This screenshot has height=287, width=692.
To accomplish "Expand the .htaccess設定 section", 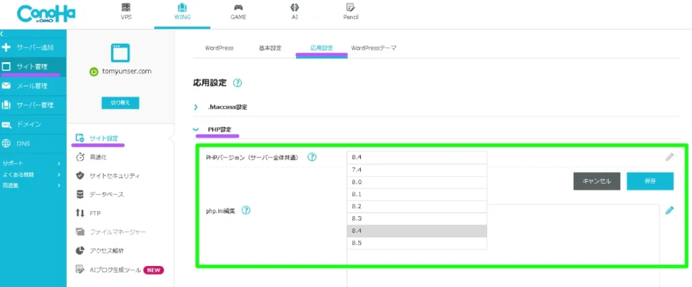I will tap(221, 107).
